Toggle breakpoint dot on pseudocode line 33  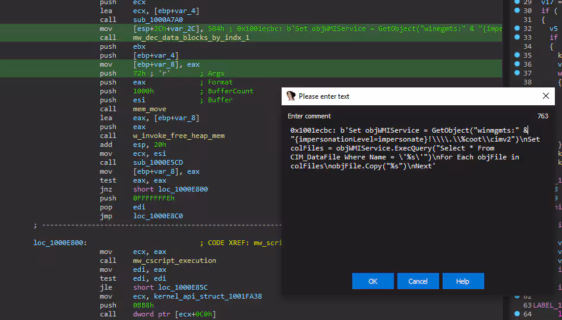tap(517, 37)
